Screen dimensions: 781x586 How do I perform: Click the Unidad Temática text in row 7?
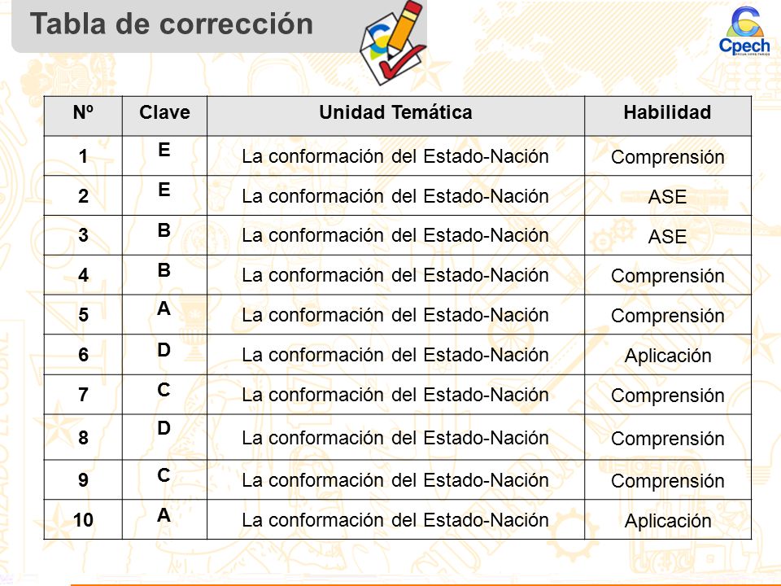(x=395, y=395)
